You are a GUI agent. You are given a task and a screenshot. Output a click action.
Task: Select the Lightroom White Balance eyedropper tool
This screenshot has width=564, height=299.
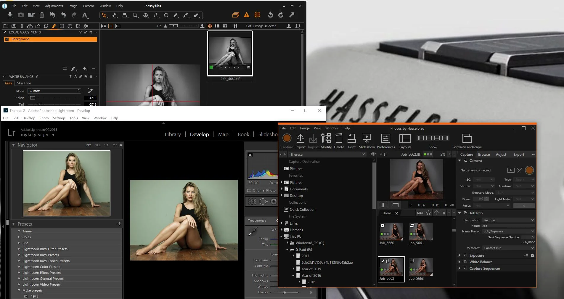point(253,231)
